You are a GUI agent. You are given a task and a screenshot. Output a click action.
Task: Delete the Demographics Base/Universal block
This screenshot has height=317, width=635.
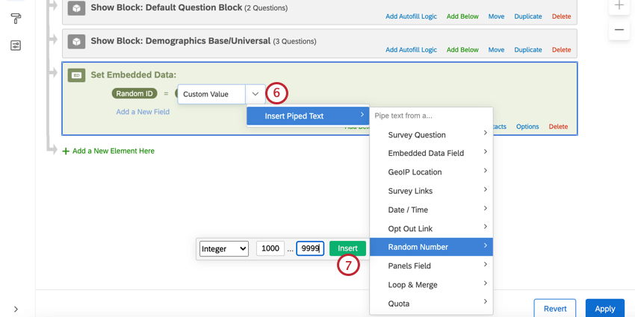click(561, 50)
